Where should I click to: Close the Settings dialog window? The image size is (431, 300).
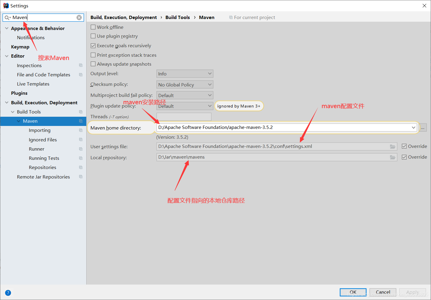[x=424, y=6]
